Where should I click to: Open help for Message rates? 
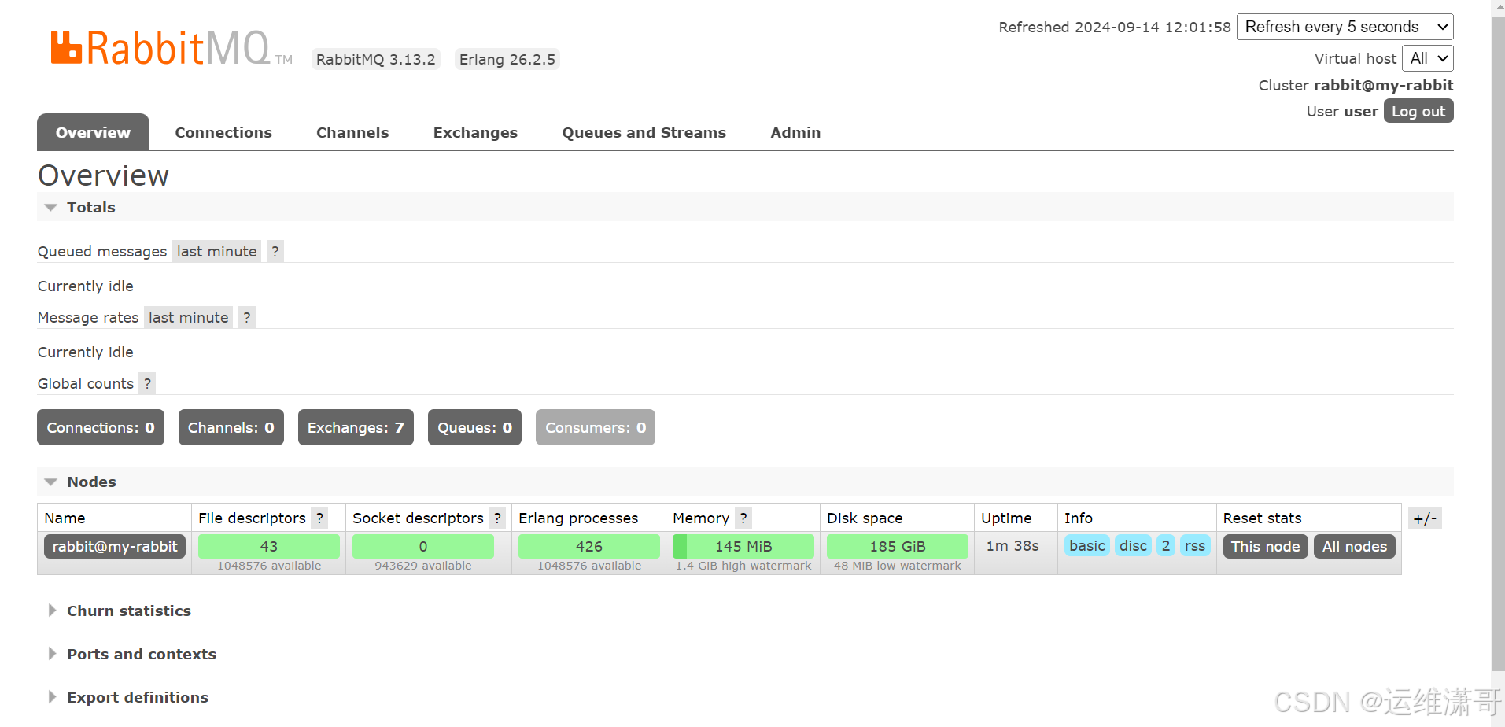247,317
